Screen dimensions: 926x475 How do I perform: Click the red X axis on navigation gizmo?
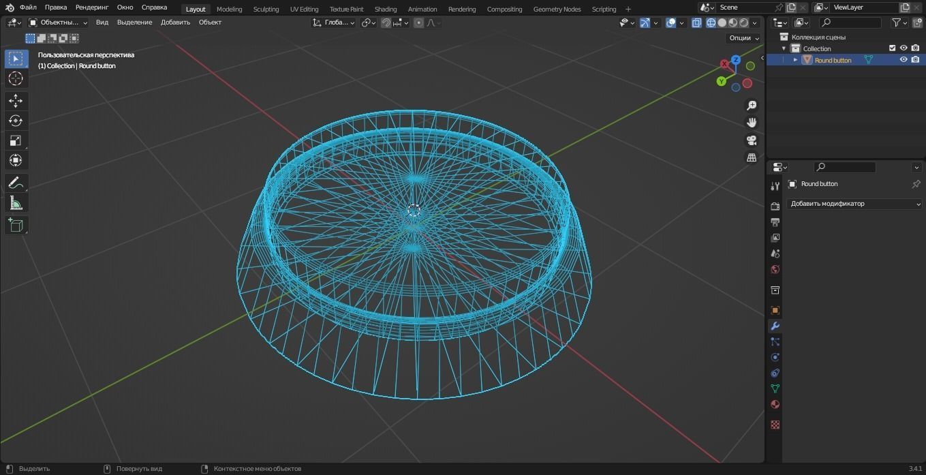tap(724, 63)
